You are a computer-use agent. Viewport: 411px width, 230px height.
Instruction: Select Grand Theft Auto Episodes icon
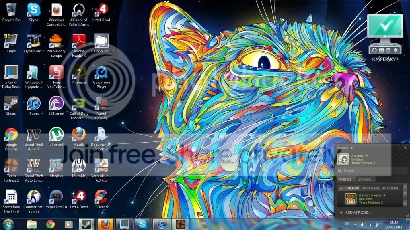click(34, 170)
